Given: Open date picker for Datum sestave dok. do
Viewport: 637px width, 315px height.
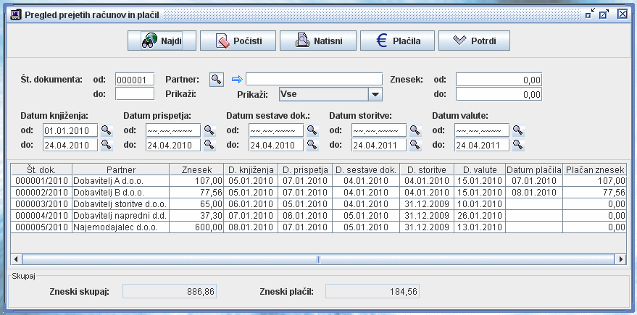Looking at the screenshot, I should 312,145.
